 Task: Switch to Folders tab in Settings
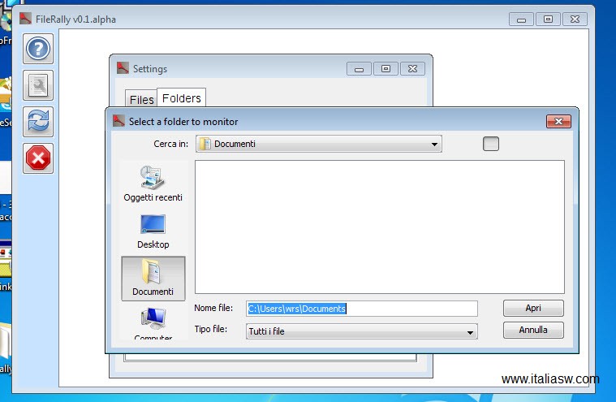coord(182,97)
